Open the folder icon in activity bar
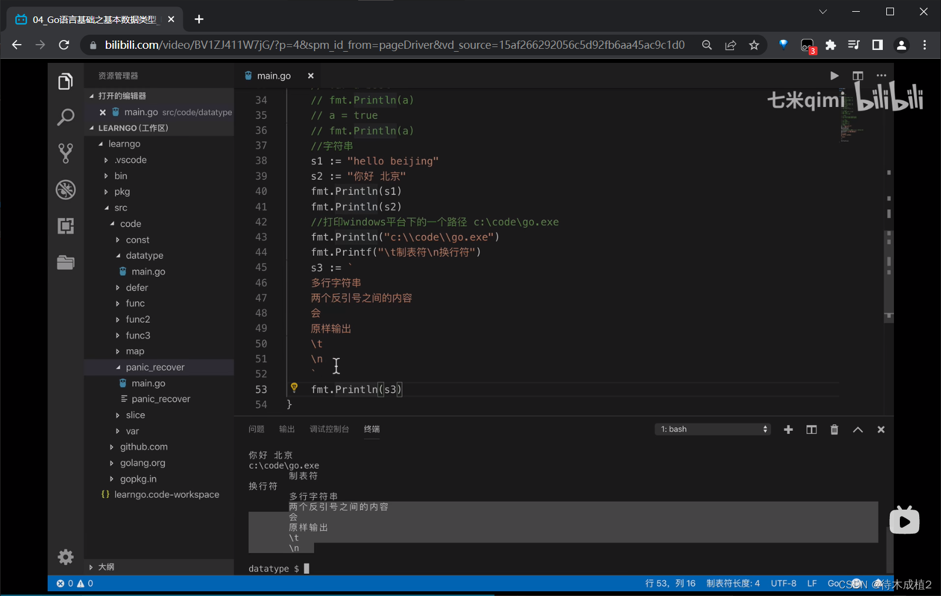941x596 pixels. coord(66,262)
